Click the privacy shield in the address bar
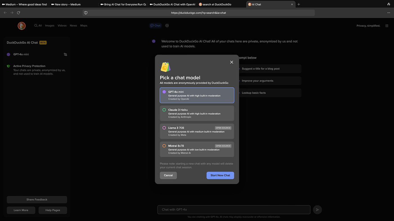 click(x=86, y=13)
